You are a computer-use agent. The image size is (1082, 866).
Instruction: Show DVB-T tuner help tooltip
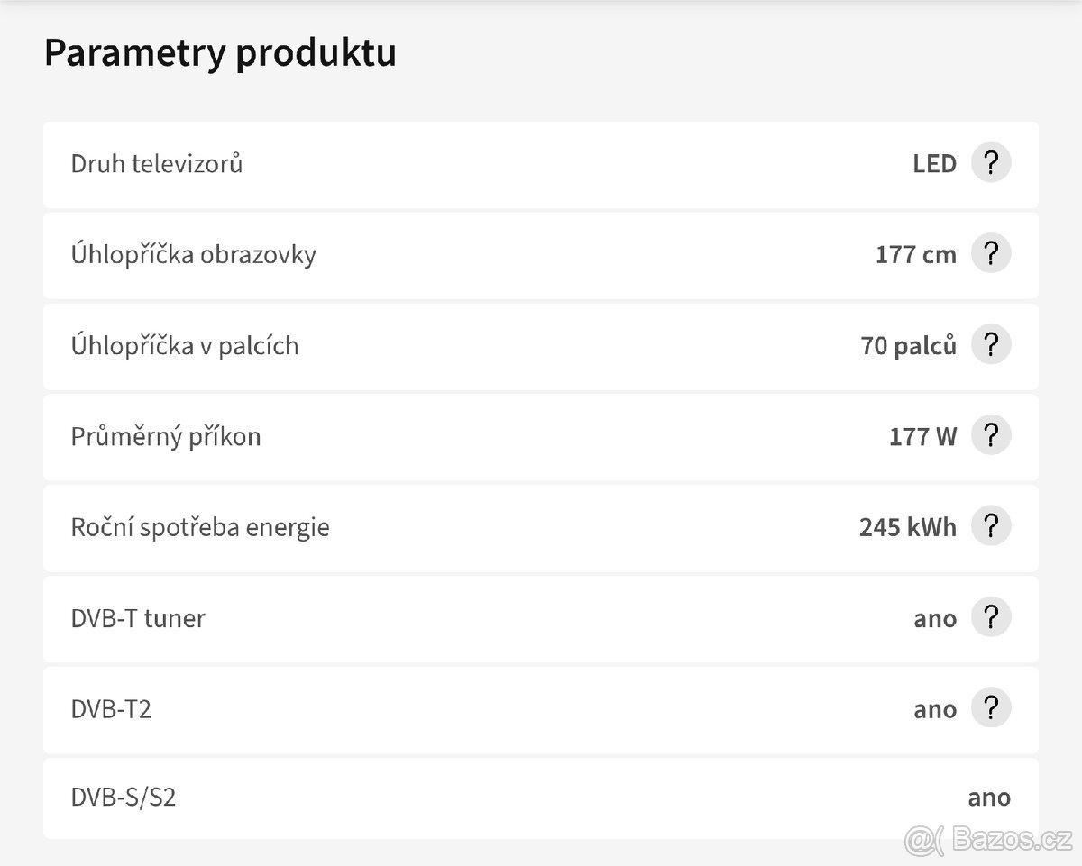(x=990, y=617)
